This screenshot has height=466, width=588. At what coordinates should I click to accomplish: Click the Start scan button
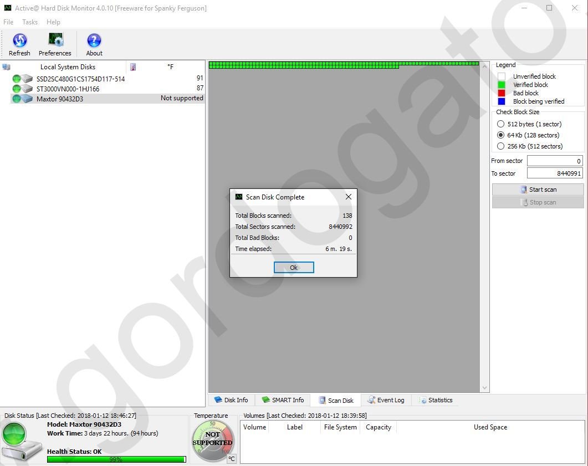click(x=538, y=190)
